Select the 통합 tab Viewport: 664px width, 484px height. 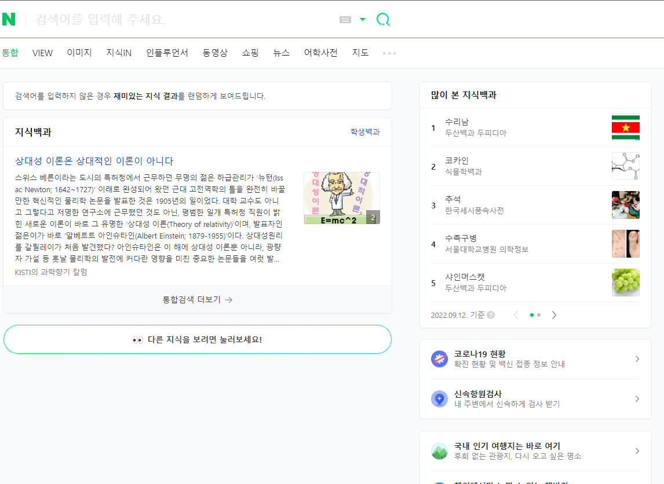[x=10, y=53]
